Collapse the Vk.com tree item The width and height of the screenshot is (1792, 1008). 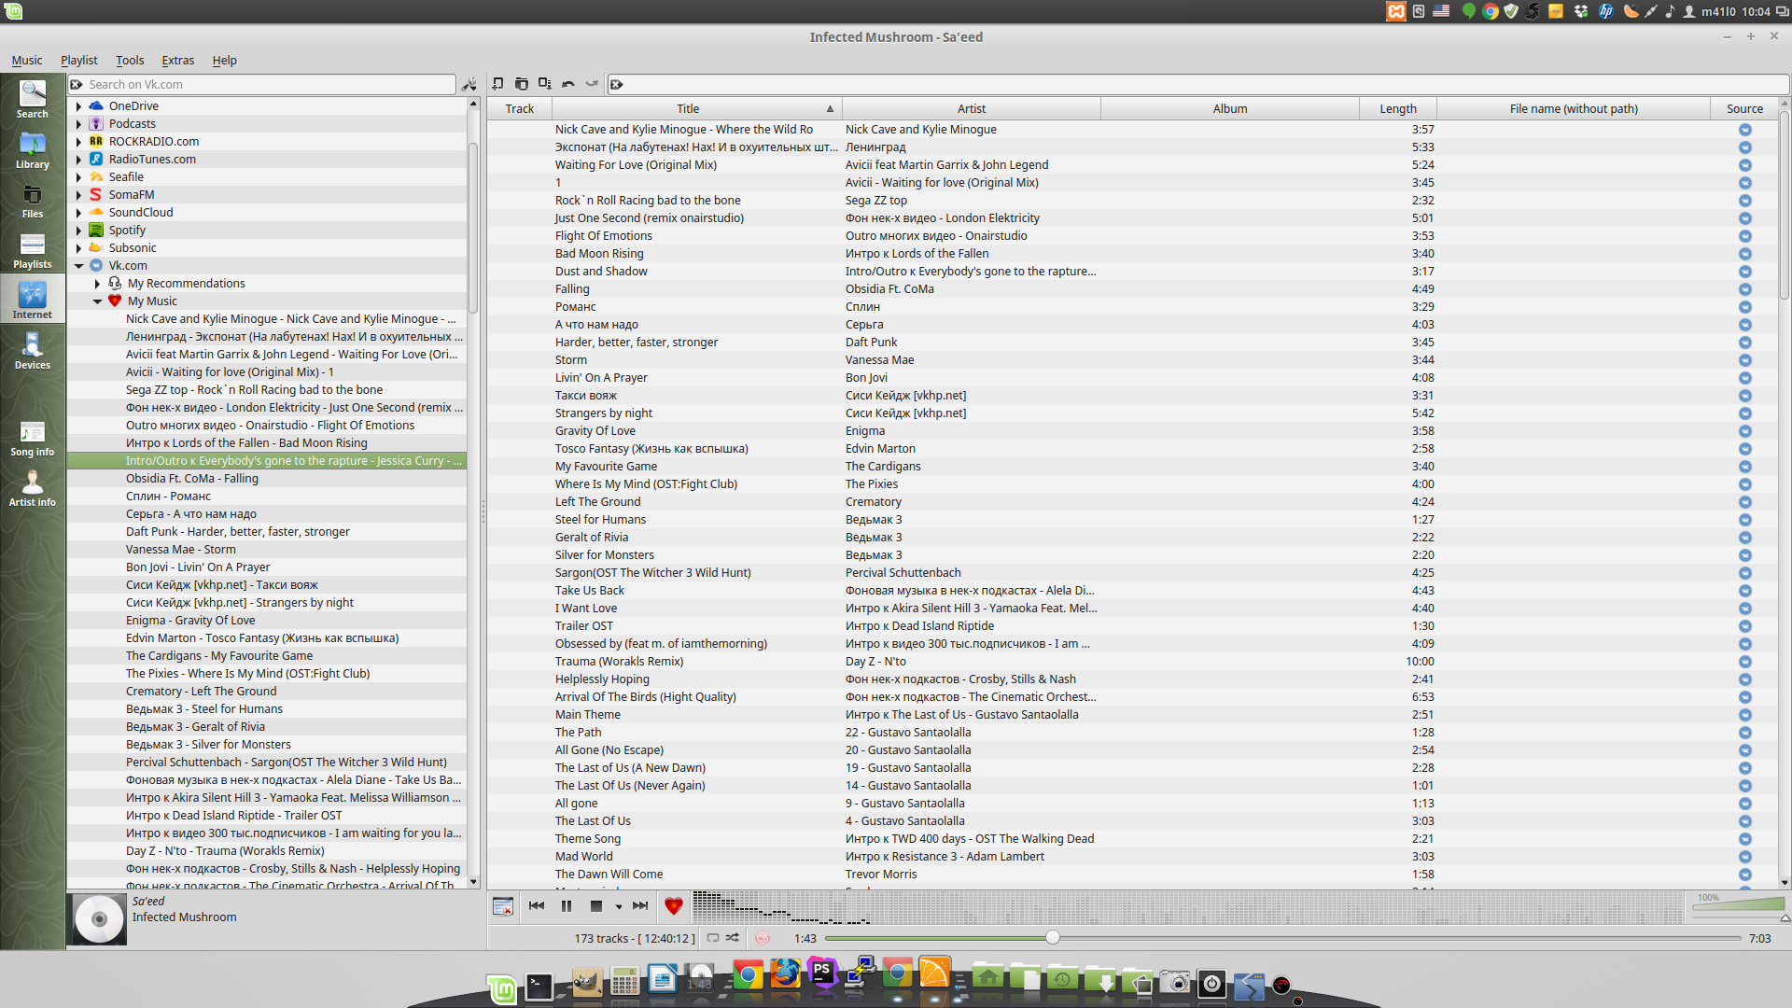tap(78, 266)
